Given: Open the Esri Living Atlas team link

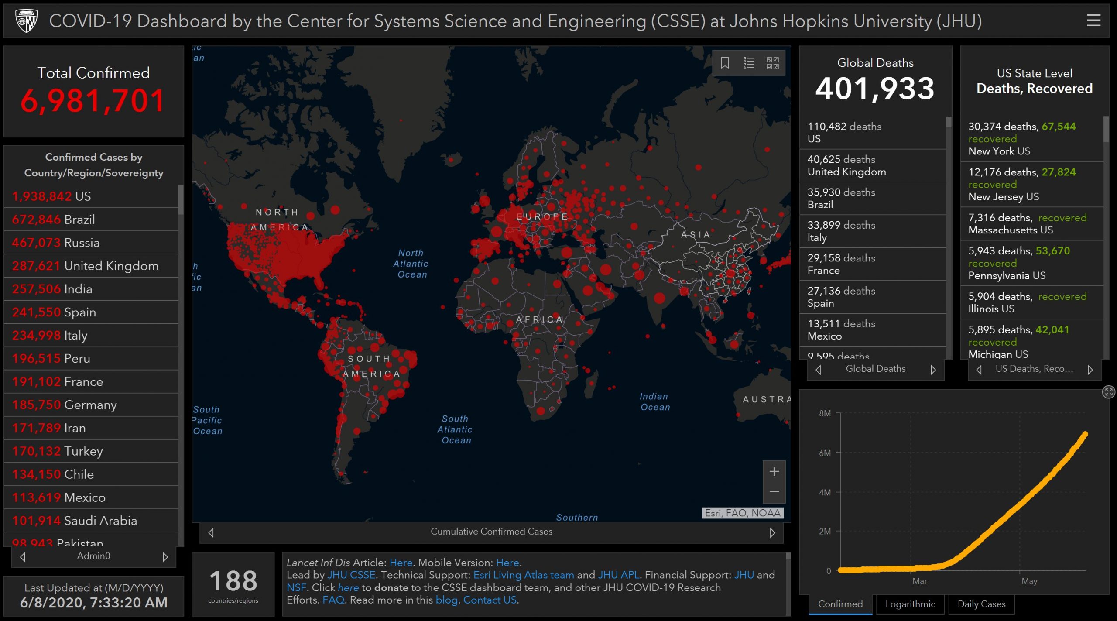Looking at the screenshot, I should click(524, 575).
